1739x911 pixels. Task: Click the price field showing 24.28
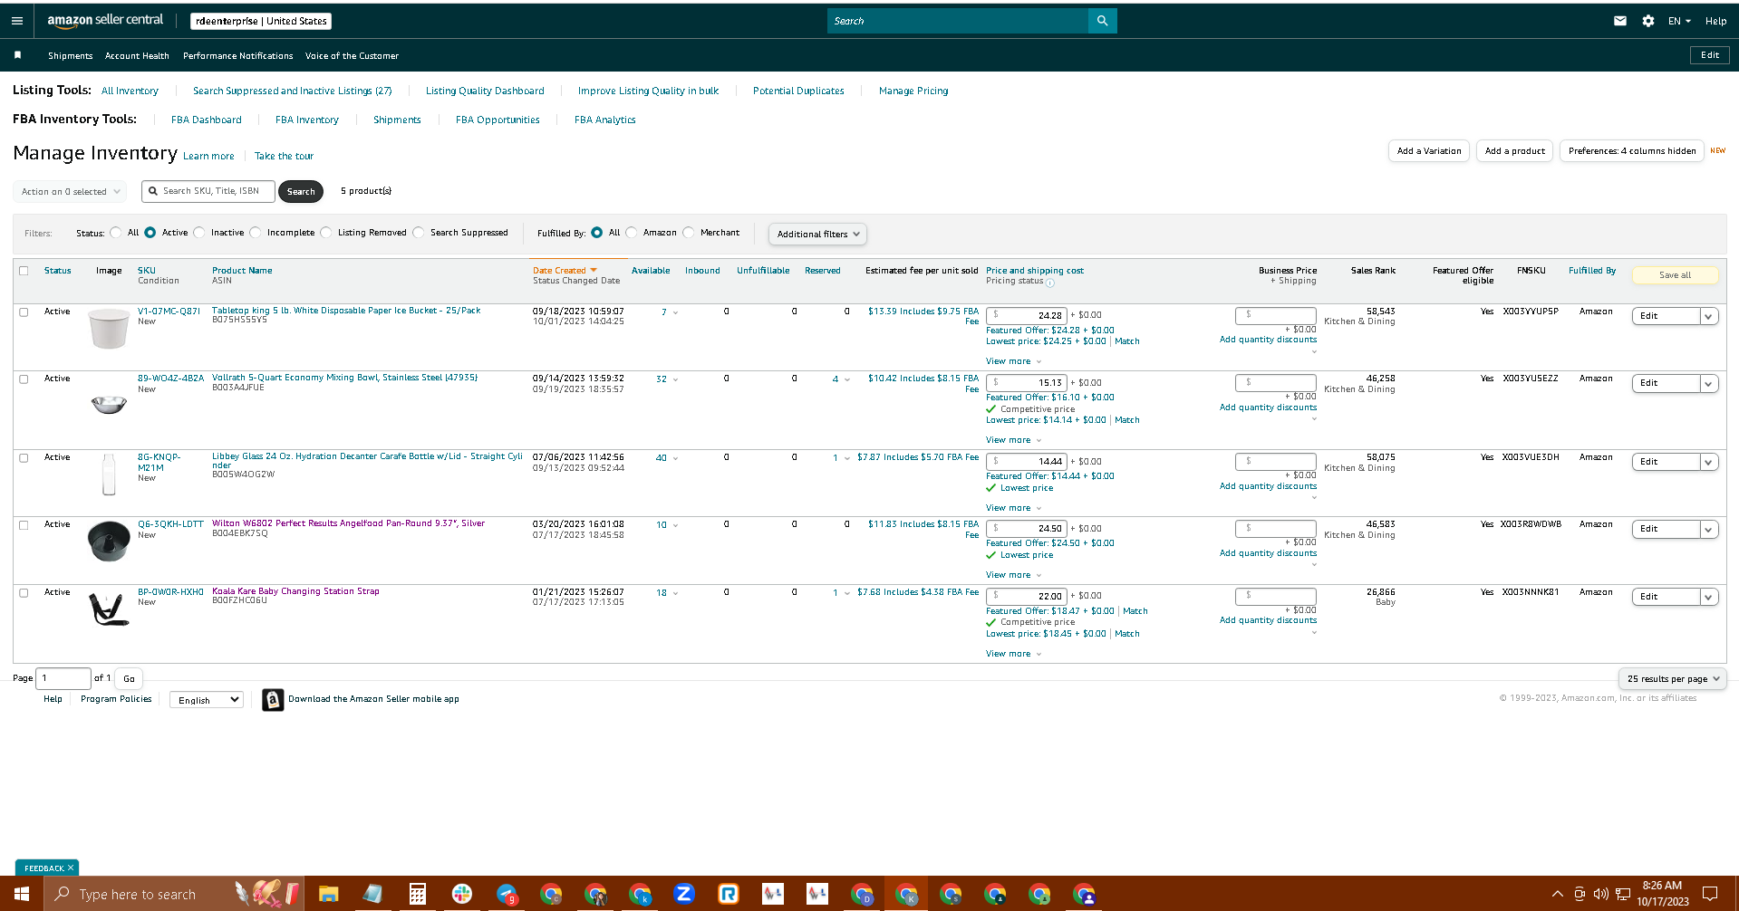click(1027, 315)
